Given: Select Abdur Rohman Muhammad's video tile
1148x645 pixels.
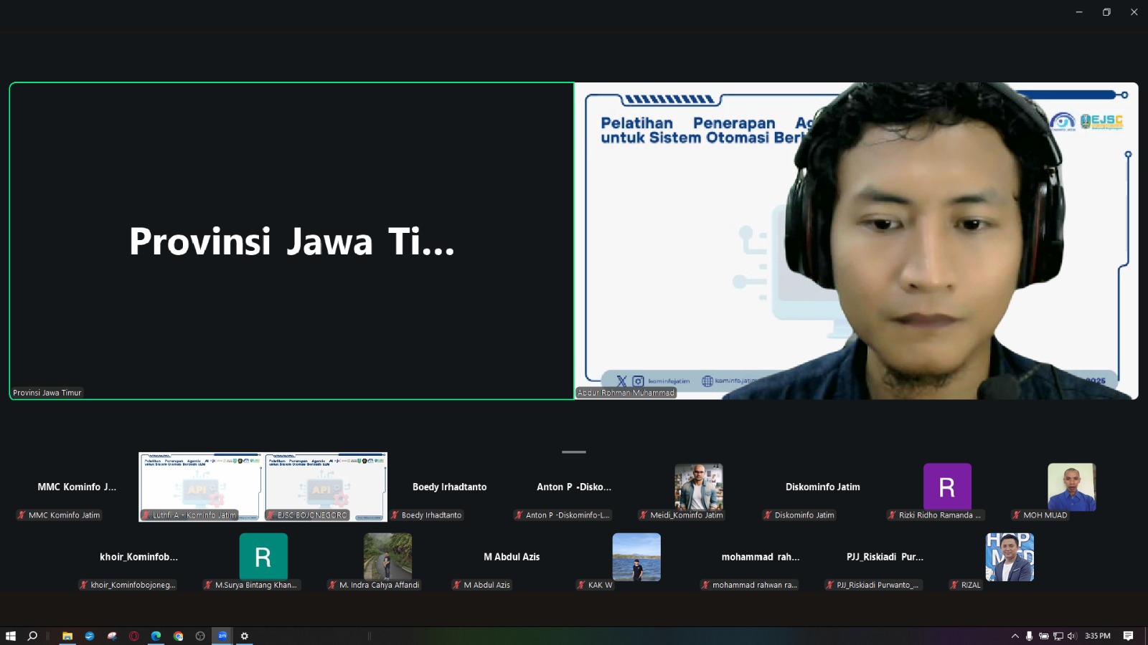Looking at the screenshot, I should tap(856, 241).
